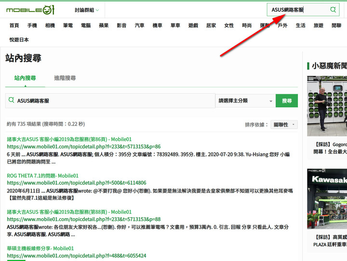The height and width of the screenshot is (261, 347).
Task: Open the URL link ending with t=5713153&p=88
Action: pyautogui.click(x=84, y=220)
